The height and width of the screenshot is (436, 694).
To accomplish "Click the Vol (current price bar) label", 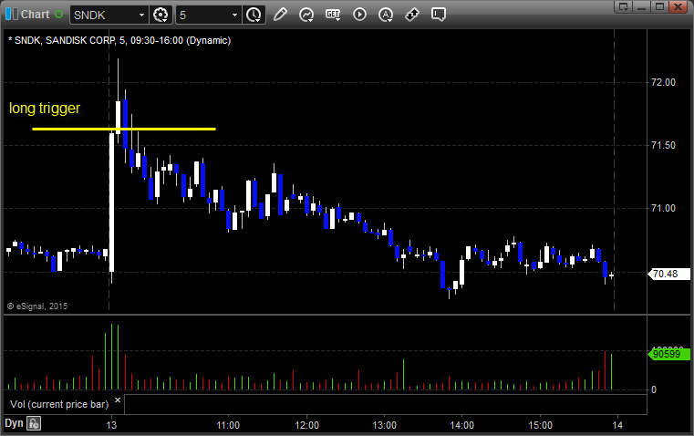I will [x=59, y=404].
